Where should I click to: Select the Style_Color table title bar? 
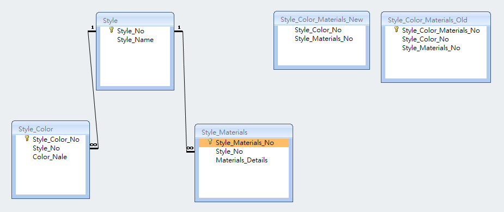(51, 129)
